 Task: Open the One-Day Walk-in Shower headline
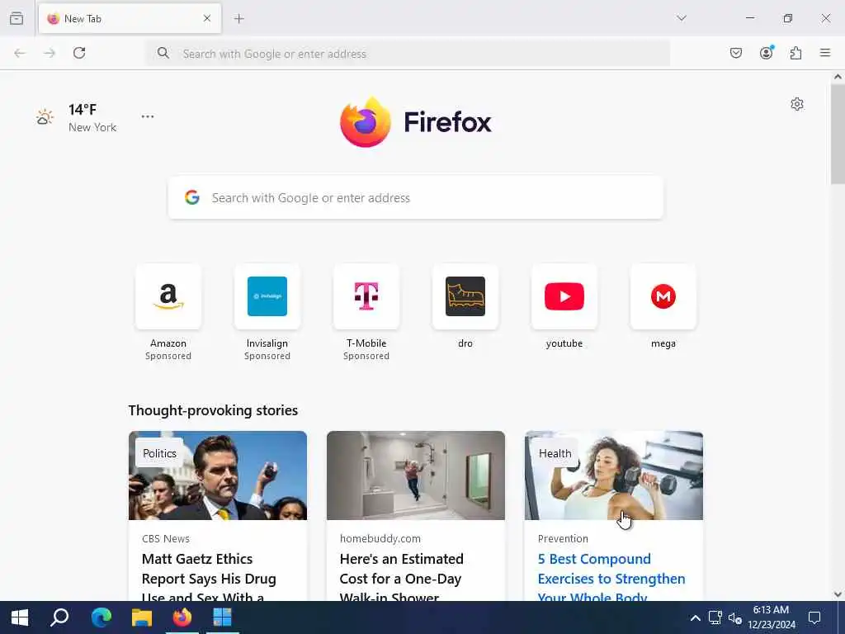pyautogui.click(x=402, y=578)
